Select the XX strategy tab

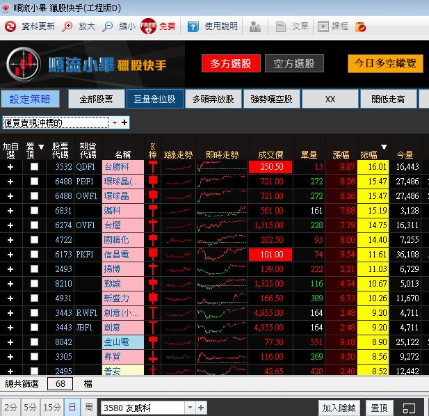click(330, 99)
